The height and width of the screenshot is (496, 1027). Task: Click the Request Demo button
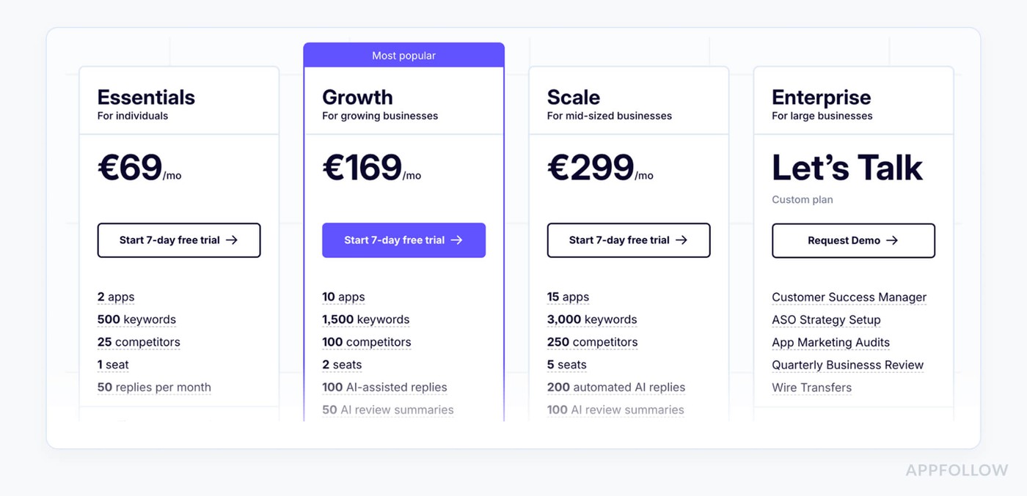point(853,240)
